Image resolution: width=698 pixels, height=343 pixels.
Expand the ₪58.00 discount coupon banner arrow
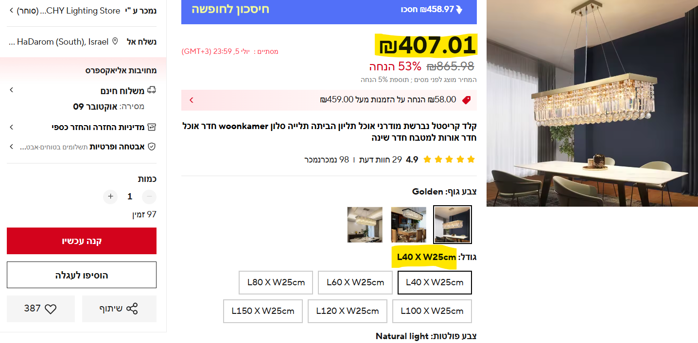(192, 100)
